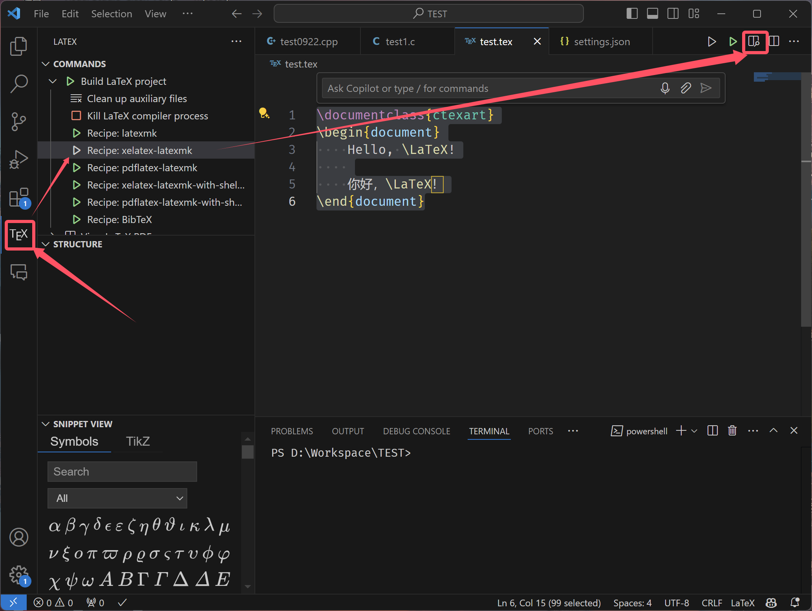Click the send arrow in Copilot input

coord(706,88)
